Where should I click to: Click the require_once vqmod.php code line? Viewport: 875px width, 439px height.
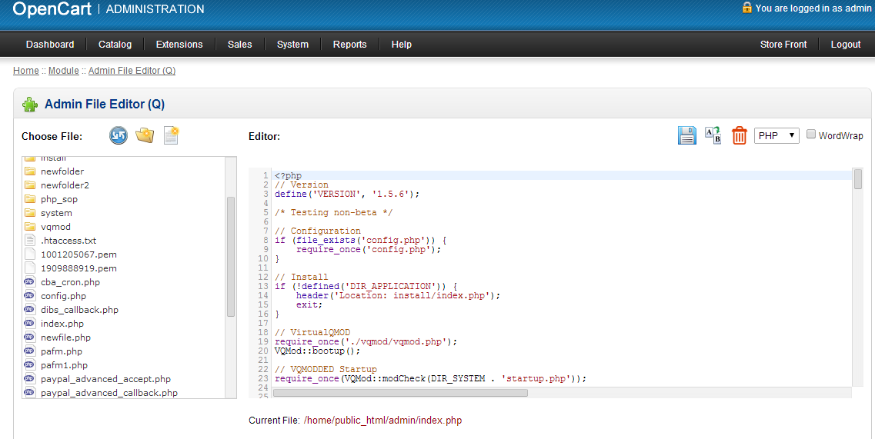click(366, 341)
